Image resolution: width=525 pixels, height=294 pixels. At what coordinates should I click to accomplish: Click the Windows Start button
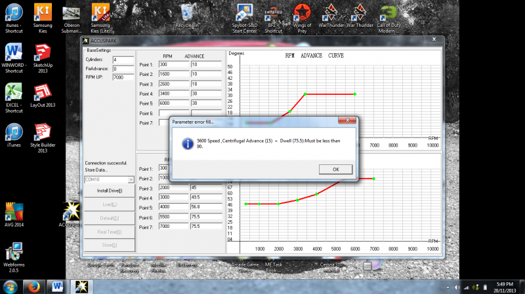coord(10,287)
